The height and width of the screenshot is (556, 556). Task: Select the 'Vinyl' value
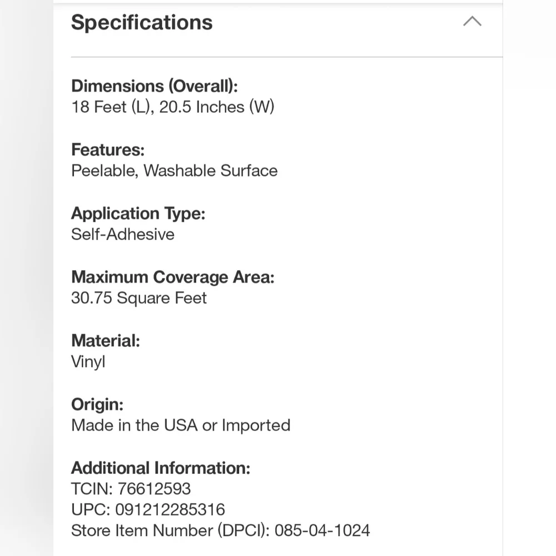click(x=88, y=362)
